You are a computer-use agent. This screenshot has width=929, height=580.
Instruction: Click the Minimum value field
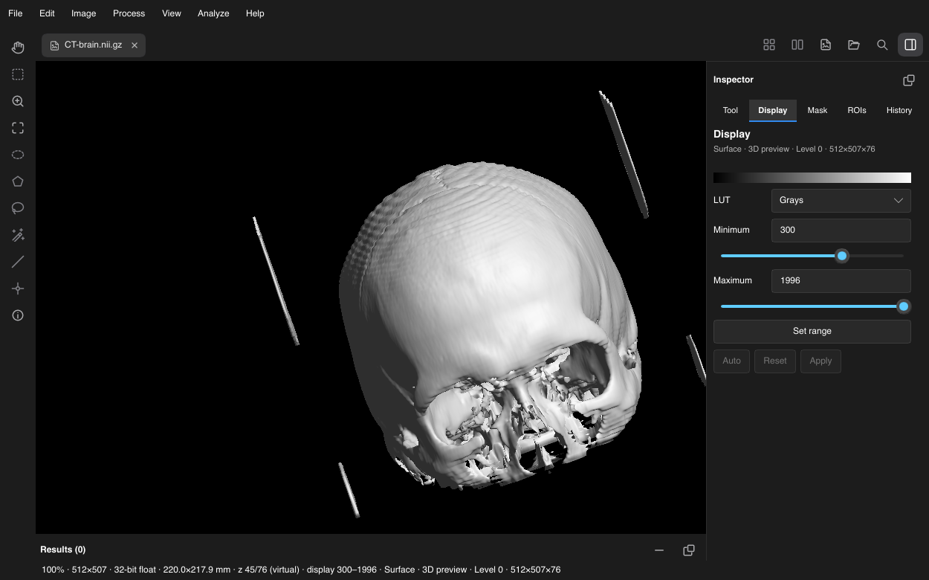click(841, 230)
